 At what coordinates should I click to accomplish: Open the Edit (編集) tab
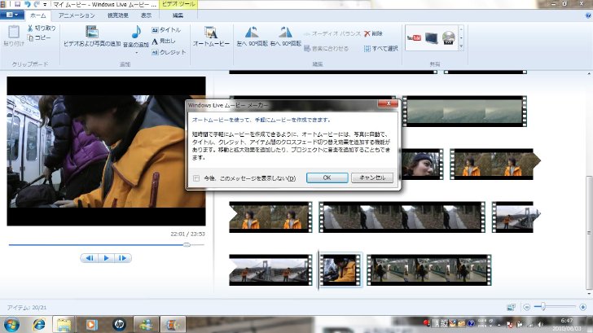(x=178, y=15)
